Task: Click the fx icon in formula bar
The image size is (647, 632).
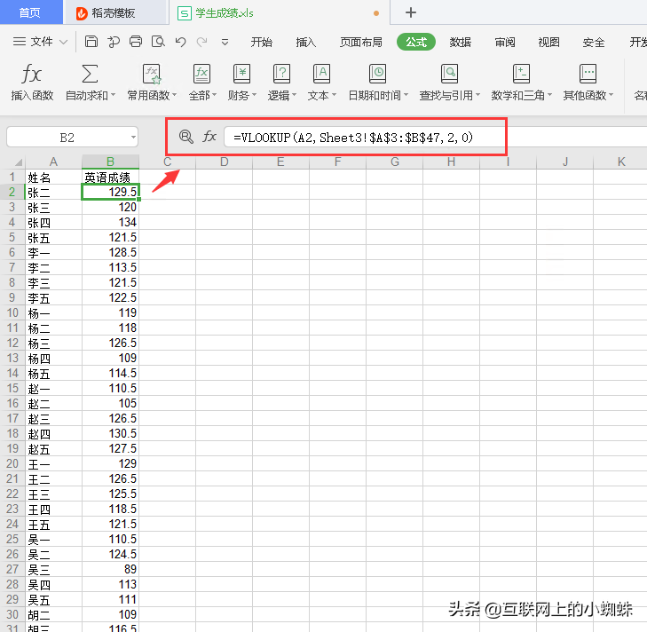Action: [x=209, y=137]
